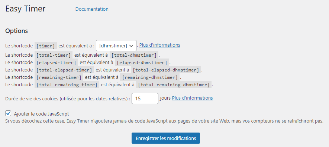Open the Documentation link
The image size is (329, 147).
tap(92, 9)
